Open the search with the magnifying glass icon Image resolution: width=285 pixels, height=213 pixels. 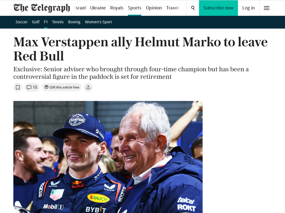(x=193, y=8)
